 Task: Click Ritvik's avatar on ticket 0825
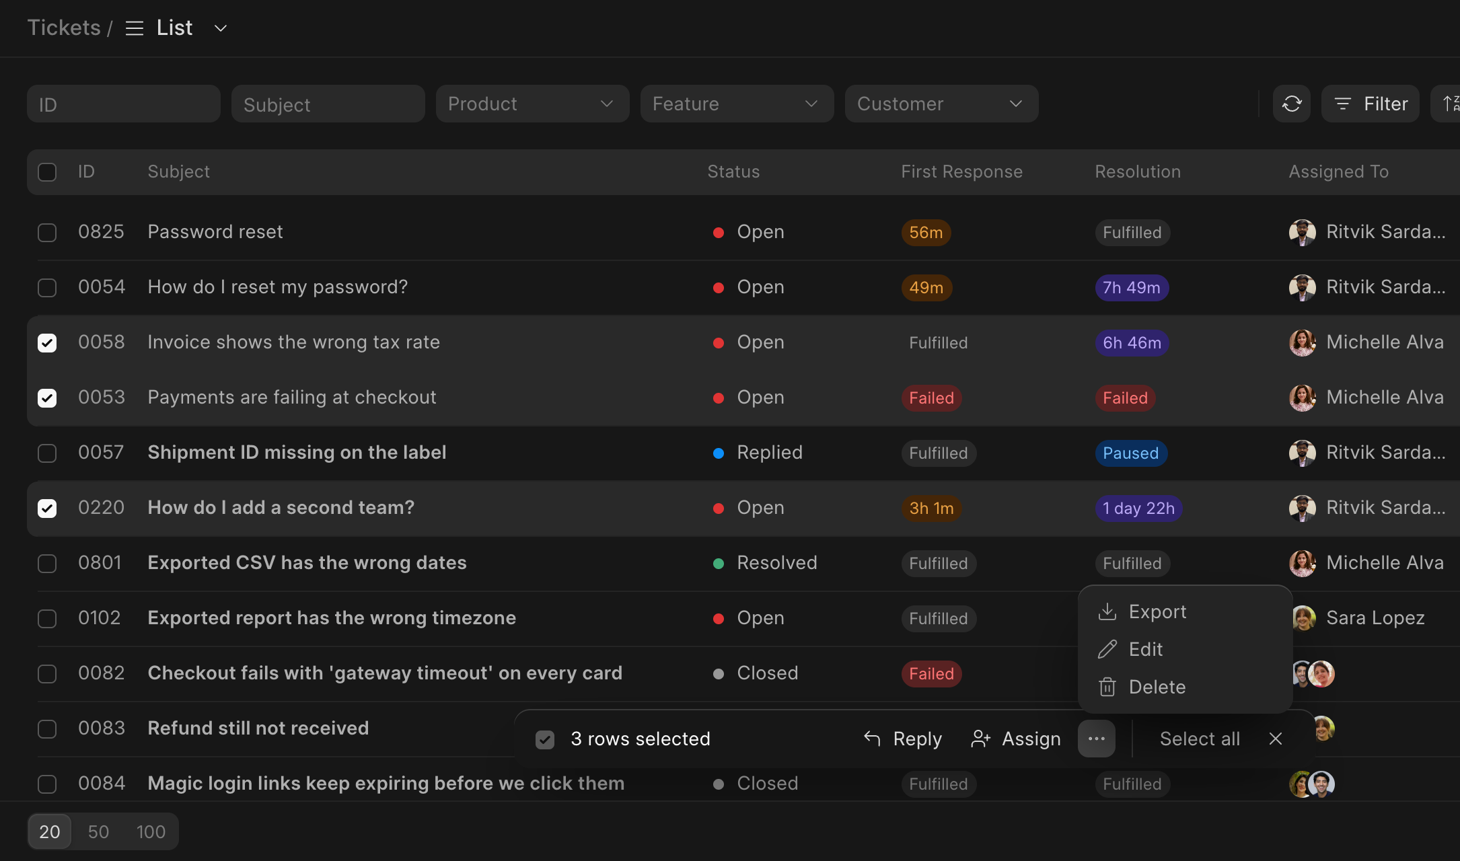point(1302,232)
